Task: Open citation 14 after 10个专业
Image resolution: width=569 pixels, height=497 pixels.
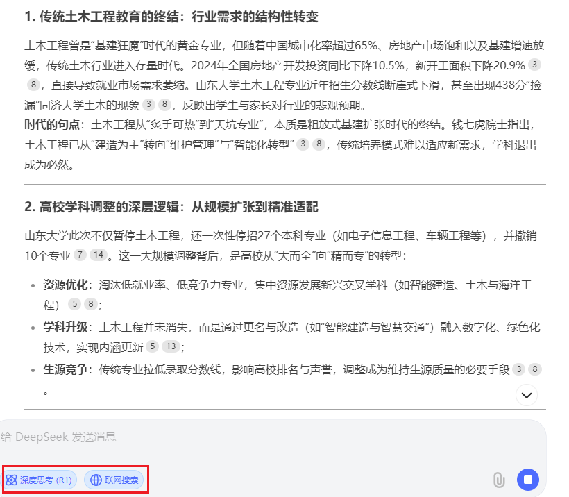Action: (x=99, y=255)
